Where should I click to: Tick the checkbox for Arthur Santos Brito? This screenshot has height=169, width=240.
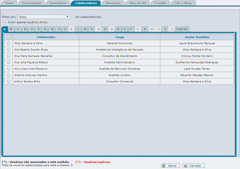click(x=9, y=81)
